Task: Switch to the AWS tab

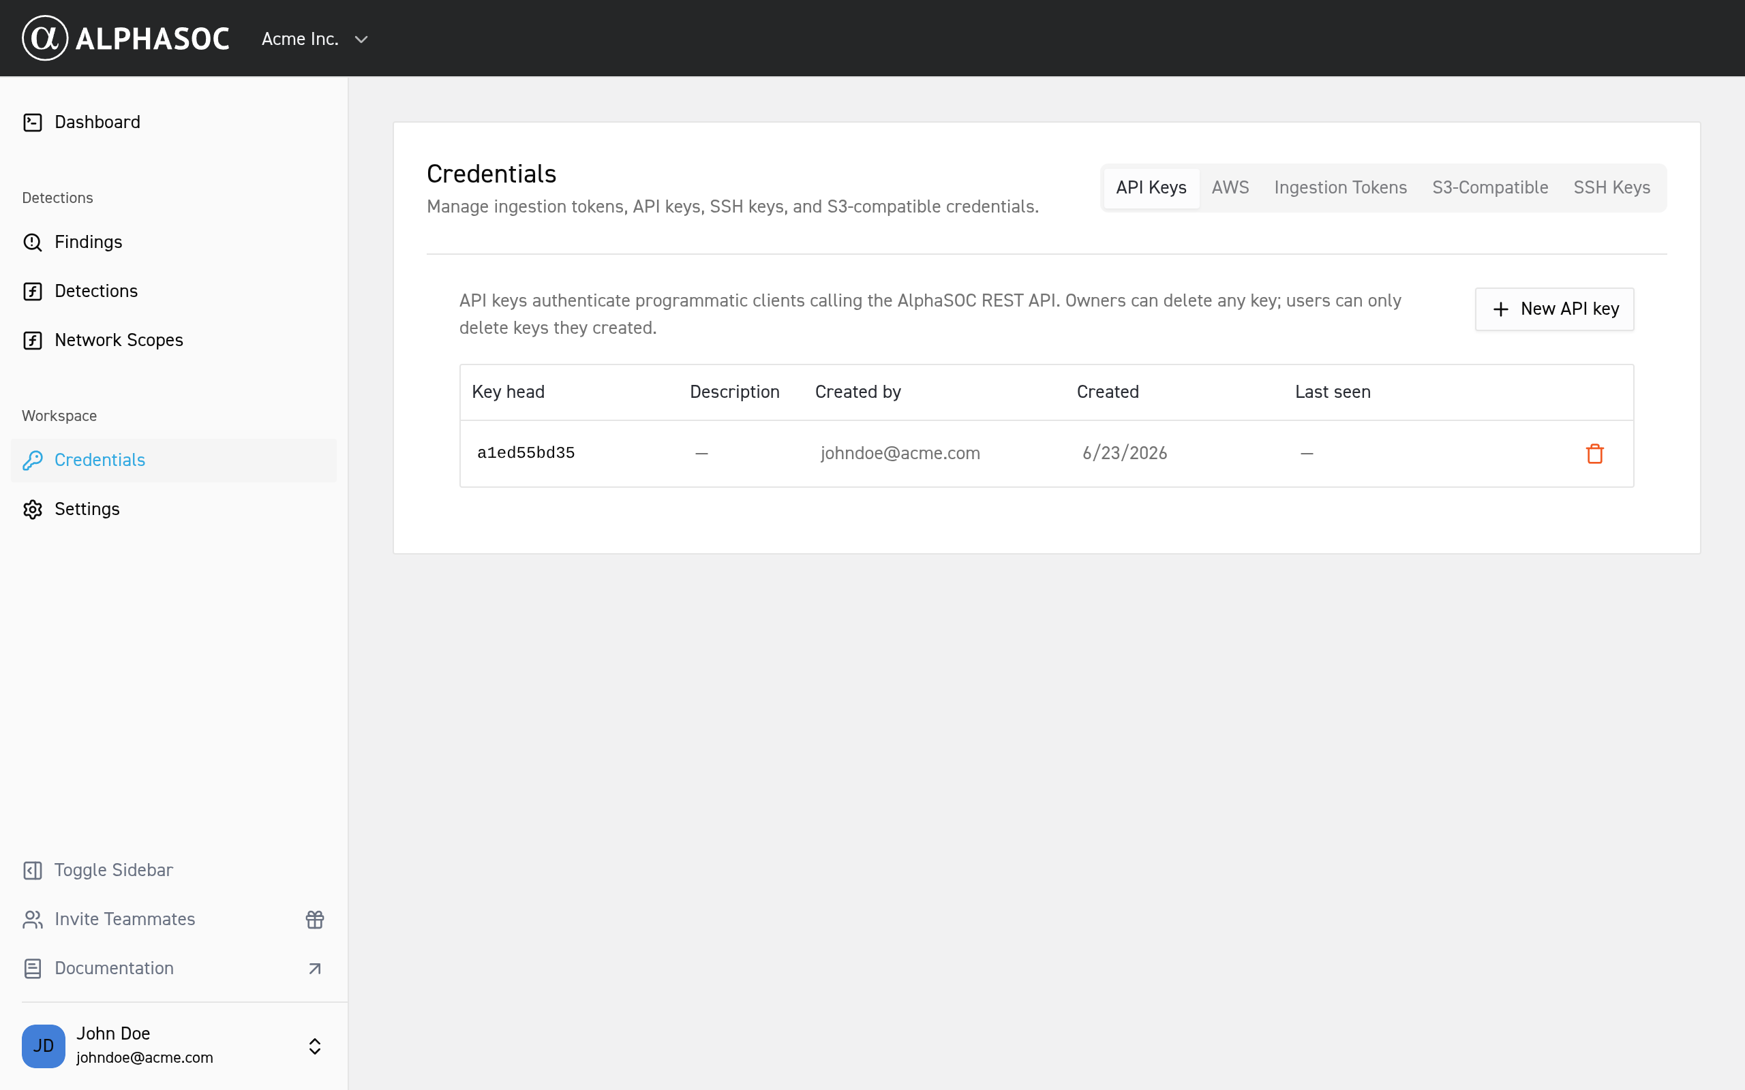Action: coord(1230,187)
